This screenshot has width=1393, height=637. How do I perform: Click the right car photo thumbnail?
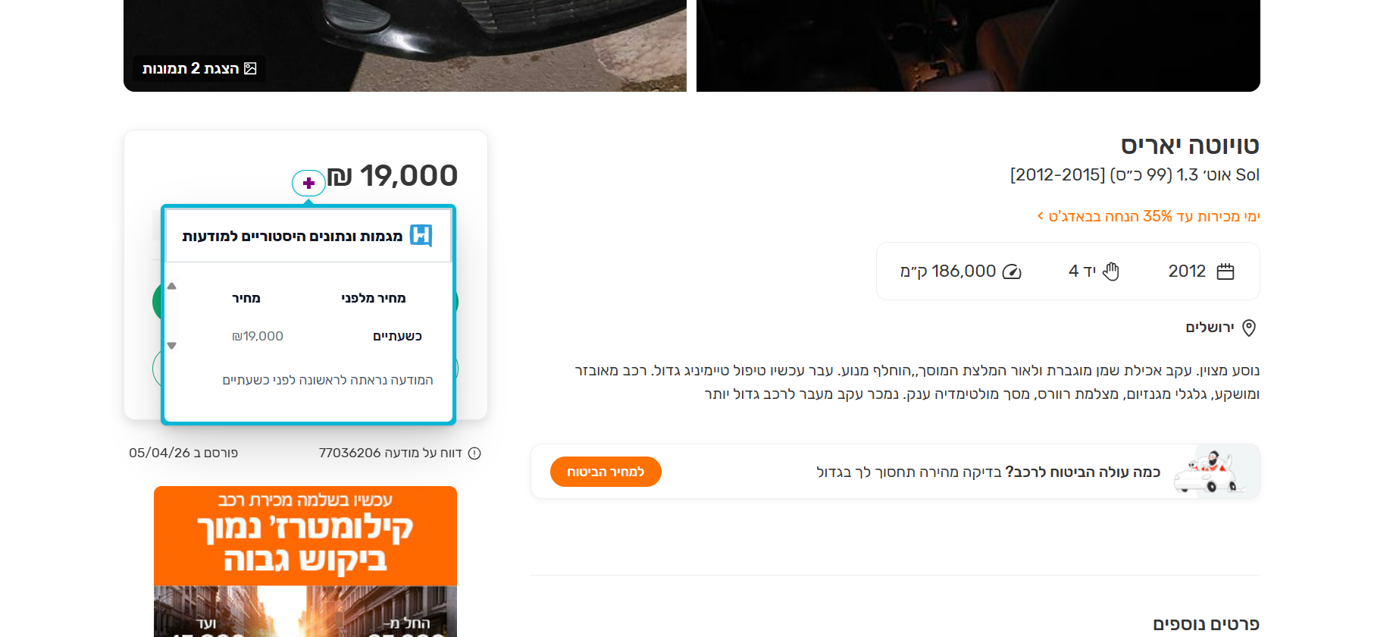coord(978,45)
